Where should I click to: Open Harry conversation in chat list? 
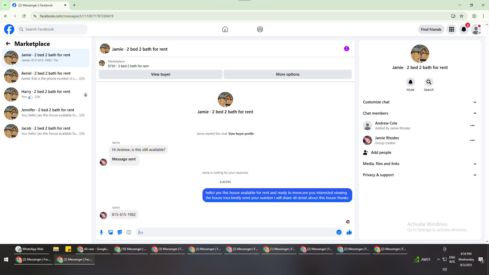46,94
